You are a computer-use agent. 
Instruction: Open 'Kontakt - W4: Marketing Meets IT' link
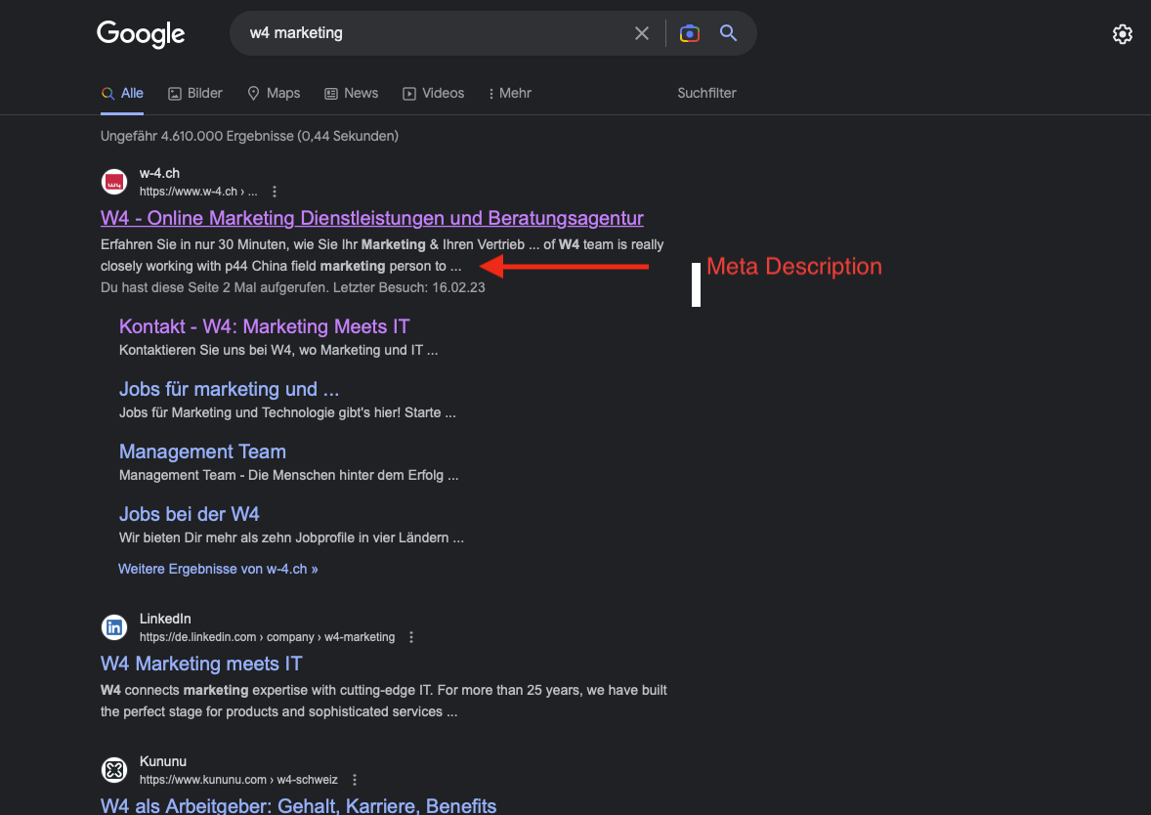264,326
